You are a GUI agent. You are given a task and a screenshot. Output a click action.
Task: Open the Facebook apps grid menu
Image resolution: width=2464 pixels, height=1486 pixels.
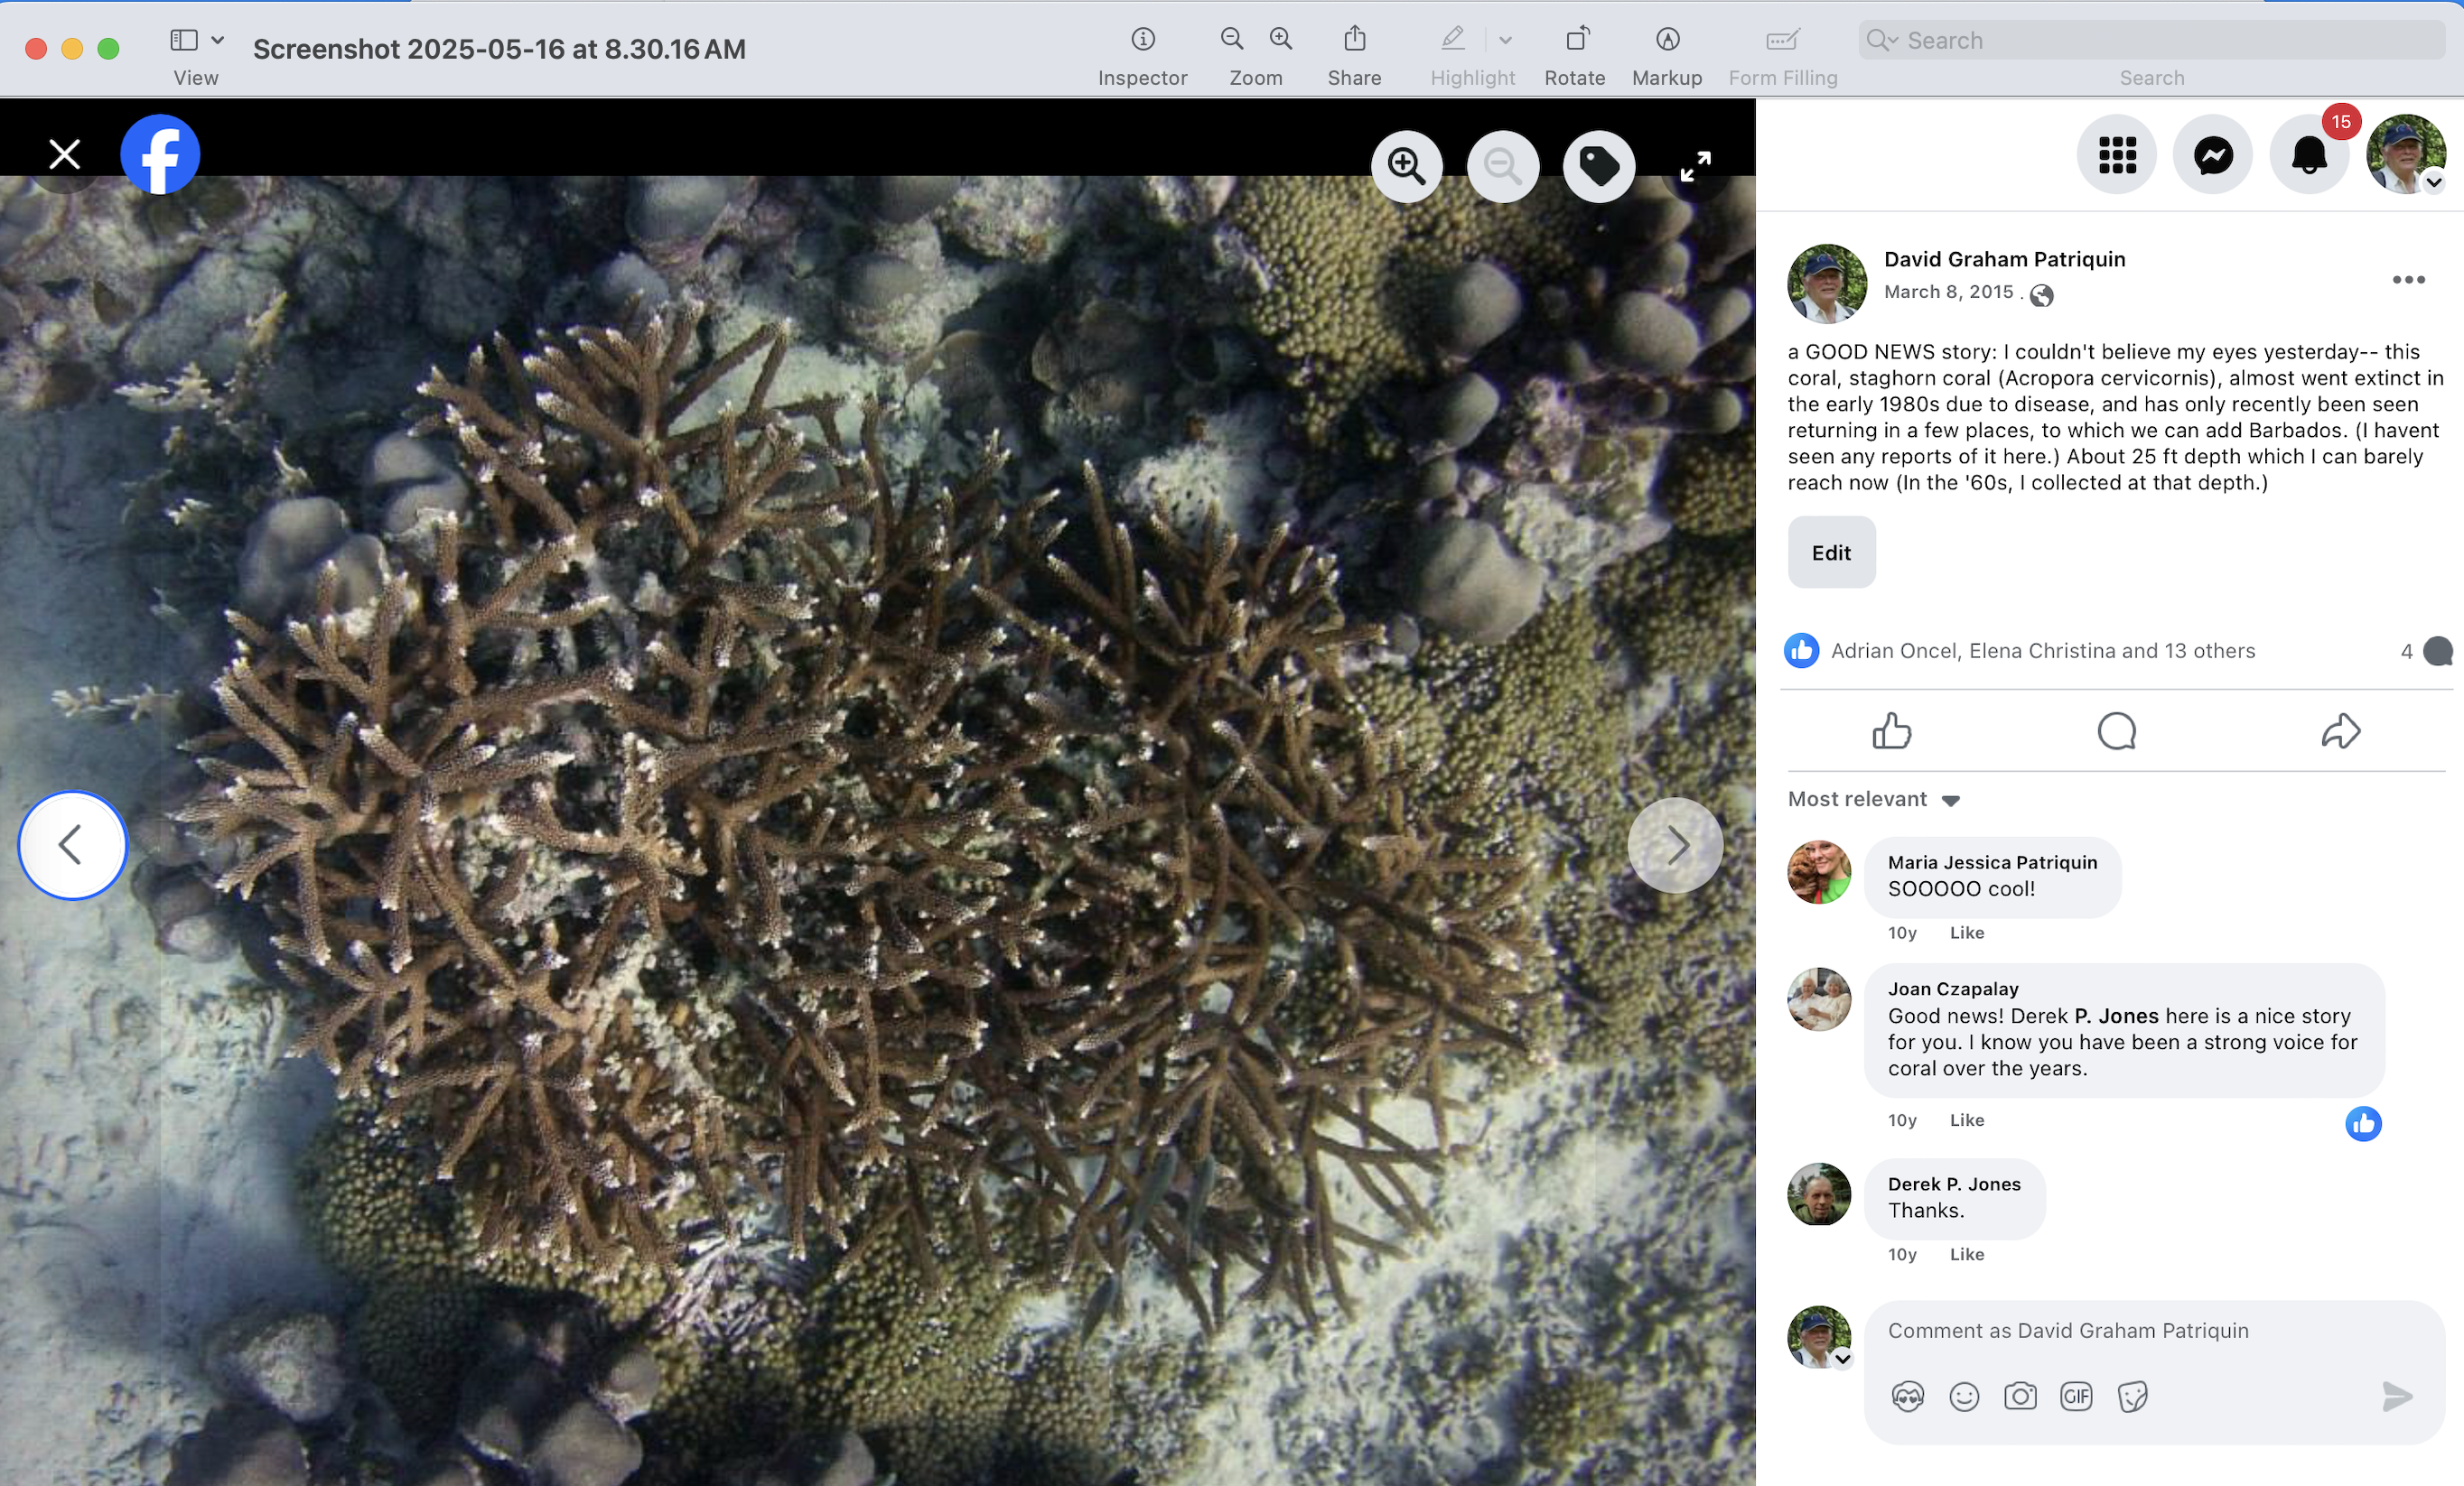pyautogui.click(x=2116, y=155)
